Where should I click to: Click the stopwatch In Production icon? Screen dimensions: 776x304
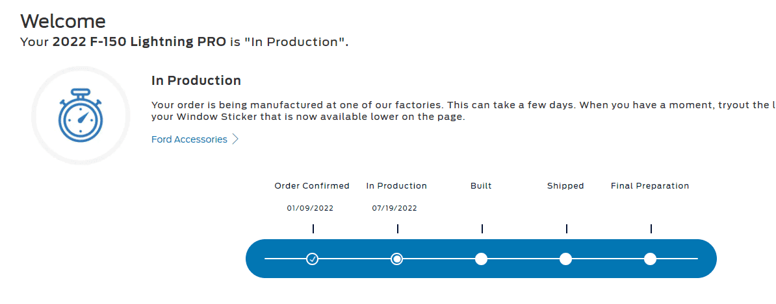[x=81, y=115]
